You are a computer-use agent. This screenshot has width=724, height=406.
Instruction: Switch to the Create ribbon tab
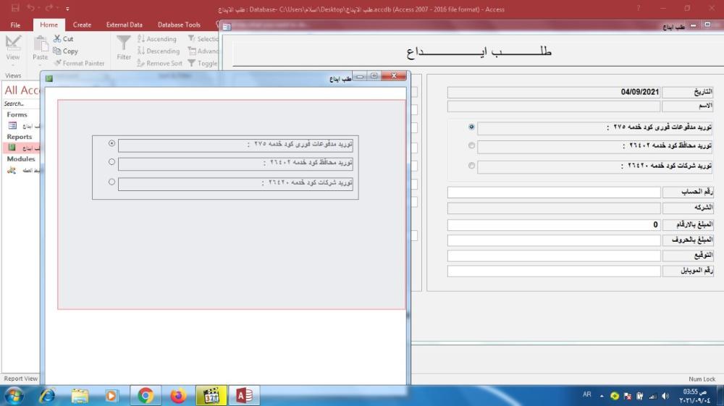pyautogui.click(x=82, y=25)
